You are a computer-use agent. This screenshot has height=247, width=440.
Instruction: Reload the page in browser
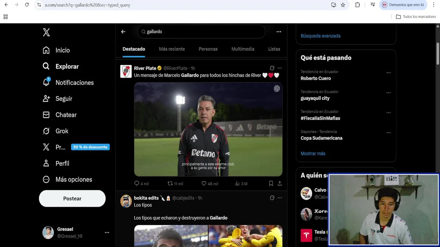(27, 5)
